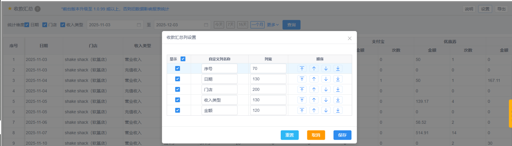Move 日期 row to bottom

[x=338, y=79]
